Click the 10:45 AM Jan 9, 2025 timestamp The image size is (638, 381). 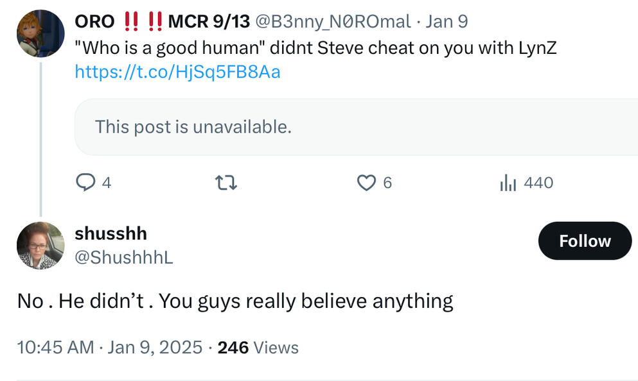pyautogui.click(x=109, y=348)
